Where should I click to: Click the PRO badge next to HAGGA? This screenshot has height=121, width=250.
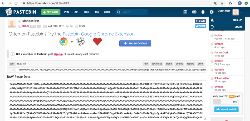click(33, 26)
